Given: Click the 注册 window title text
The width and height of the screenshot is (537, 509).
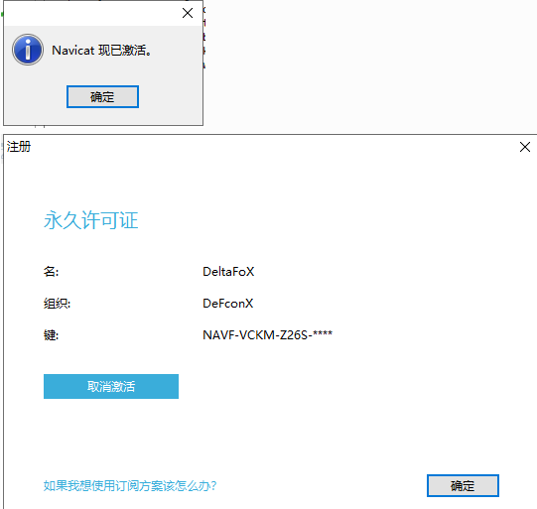Looking at the screenshot, I should (19, 147).
